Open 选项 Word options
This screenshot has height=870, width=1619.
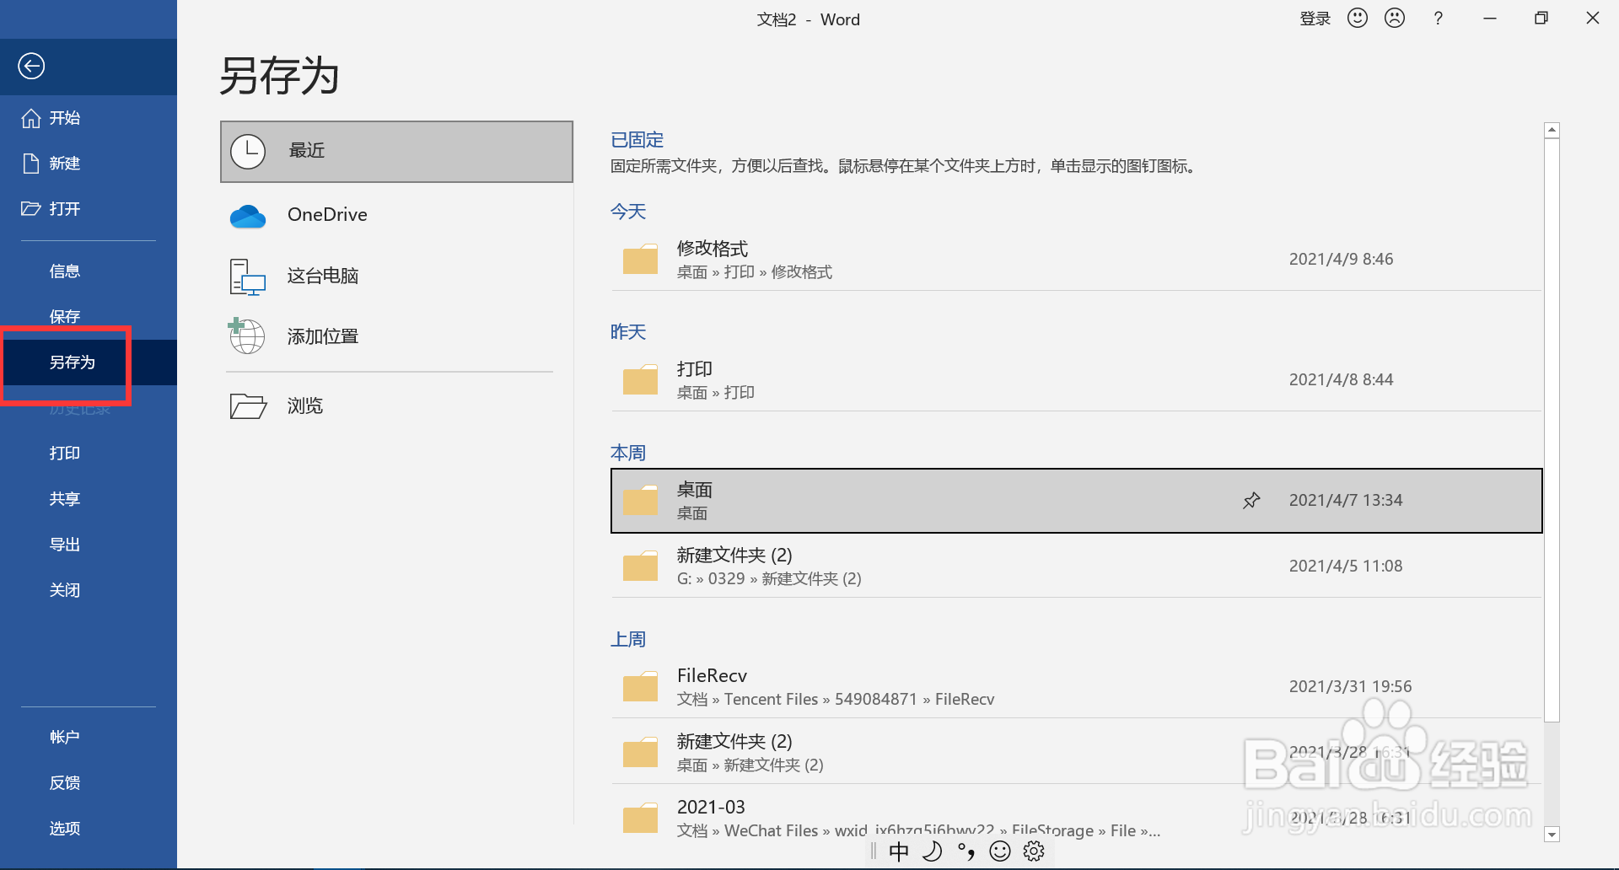click(x=89, y=829)
